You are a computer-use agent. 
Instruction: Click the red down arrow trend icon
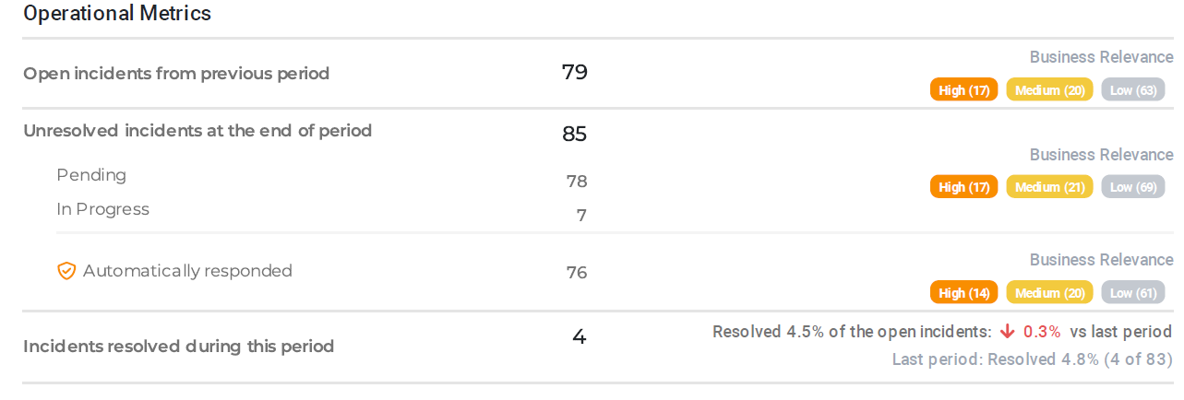[x=1007, y=332]
